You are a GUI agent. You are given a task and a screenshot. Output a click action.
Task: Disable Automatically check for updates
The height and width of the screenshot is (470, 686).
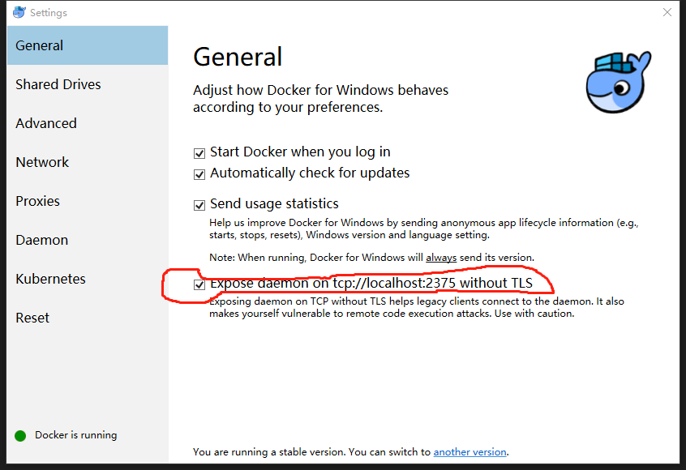(x=199, y=173)
